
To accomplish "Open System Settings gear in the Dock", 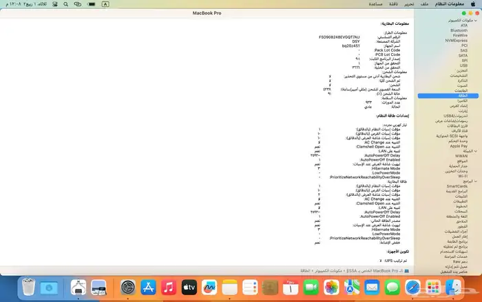I will tap(128, 286).
